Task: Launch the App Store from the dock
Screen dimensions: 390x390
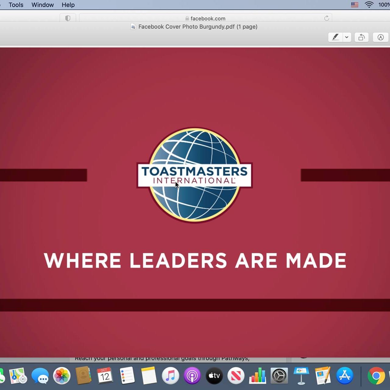Action: [345, 375]
